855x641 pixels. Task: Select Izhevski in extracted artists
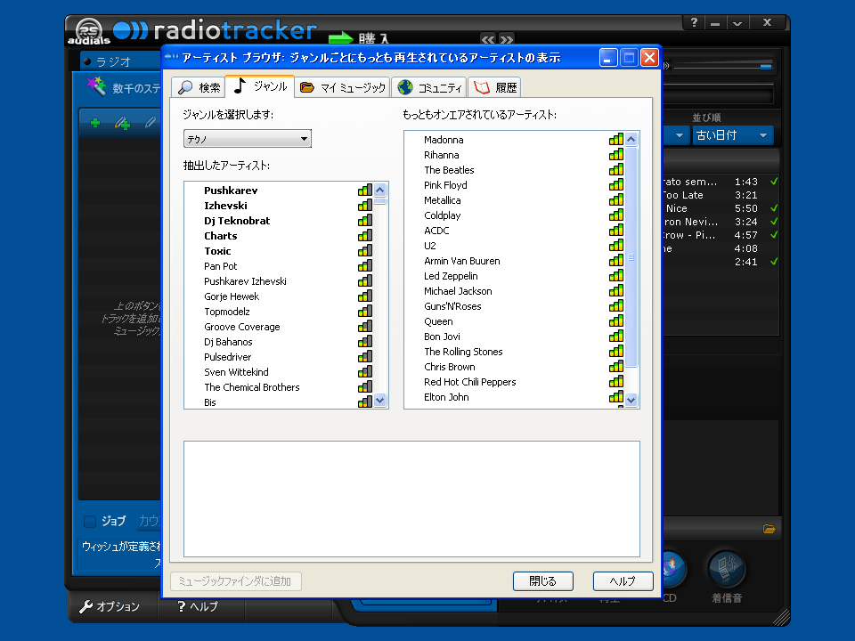click(x=225, y=206)
